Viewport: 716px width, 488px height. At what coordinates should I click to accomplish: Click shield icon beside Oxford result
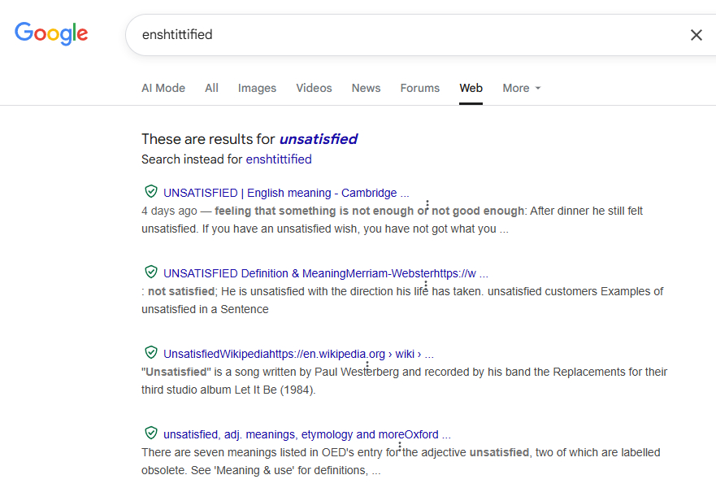(x=150, y=434)
